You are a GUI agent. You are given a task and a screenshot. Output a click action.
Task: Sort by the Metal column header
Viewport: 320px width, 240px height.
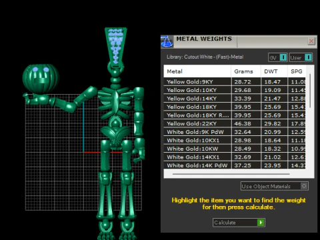point(197,71)
